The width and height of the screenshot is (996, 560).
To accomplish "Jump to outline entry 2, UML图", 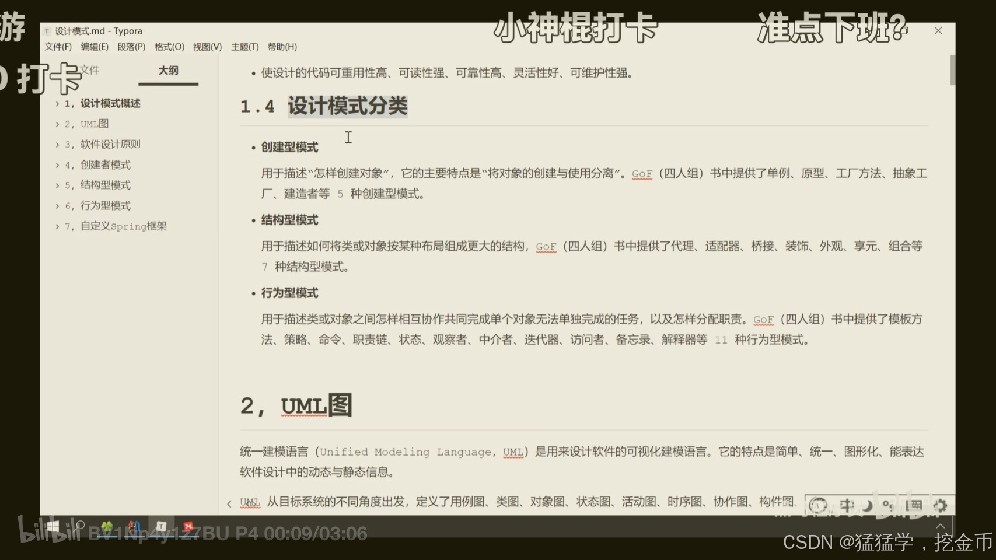I will point(86,124).
